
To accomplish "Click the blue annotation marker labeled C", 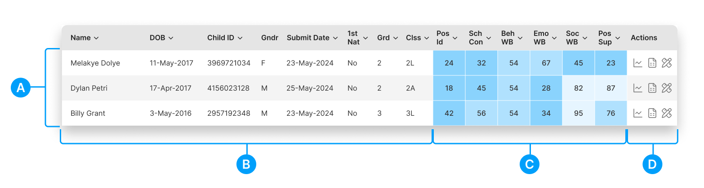I will click(x=529, y=164).
